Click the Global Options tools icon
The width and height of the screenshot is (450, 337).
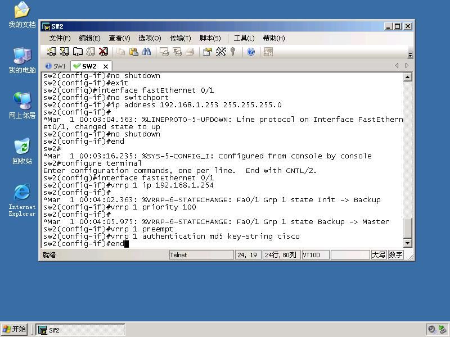pos(220,52)
